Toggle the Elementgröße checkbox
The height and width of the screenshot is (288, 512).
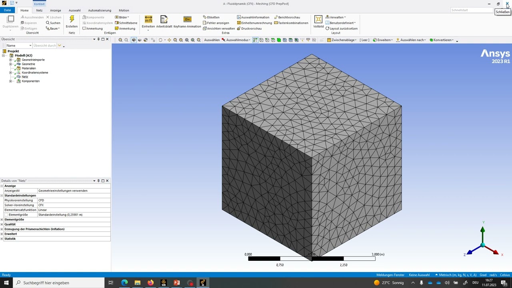[6, 215]
